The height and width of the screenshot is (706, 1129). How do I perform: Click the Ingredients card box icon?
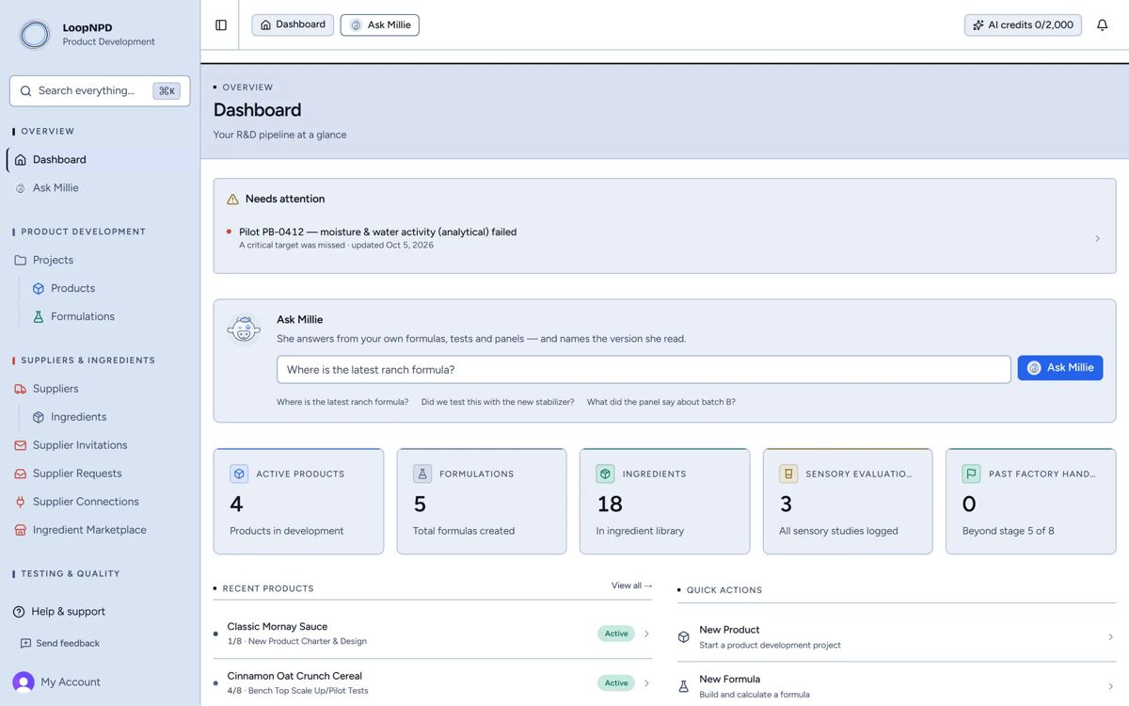[605, 473]
